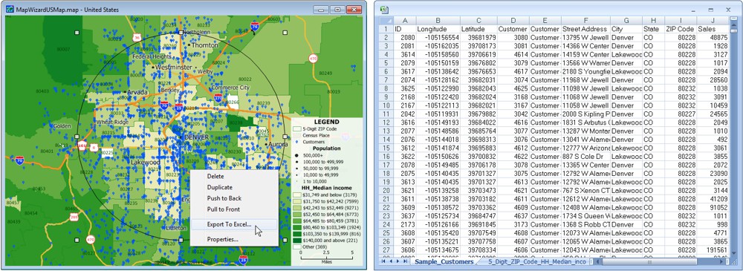
Task: Click the LEGEND title on the map
Action: [x=327, y=122]
